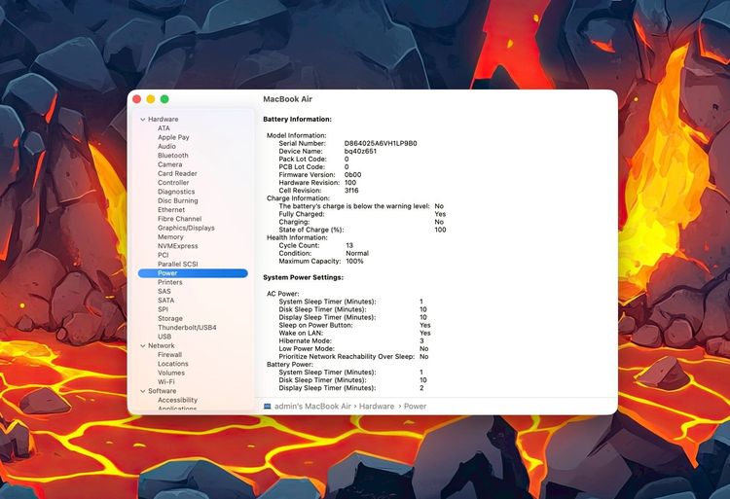Viewport: 730px width, 499px height.
Task: Click the Network category label
Action: tap(161, 346)
